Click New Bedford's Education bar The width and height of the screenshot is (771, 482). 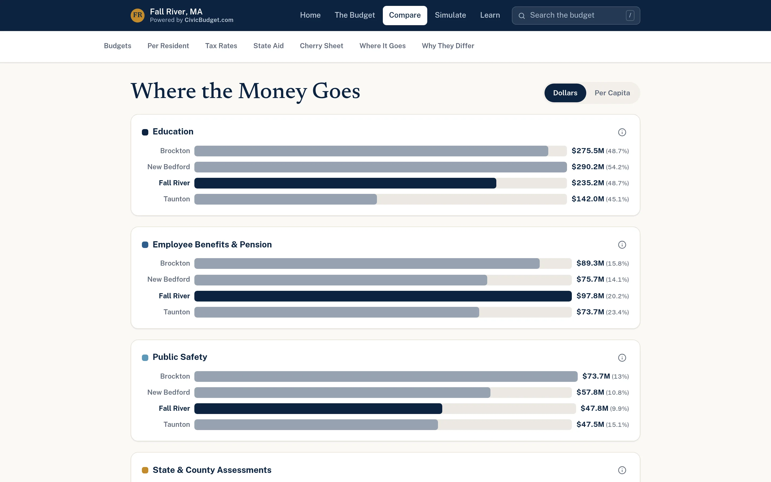pyautogui.click(x=380, y=167)
